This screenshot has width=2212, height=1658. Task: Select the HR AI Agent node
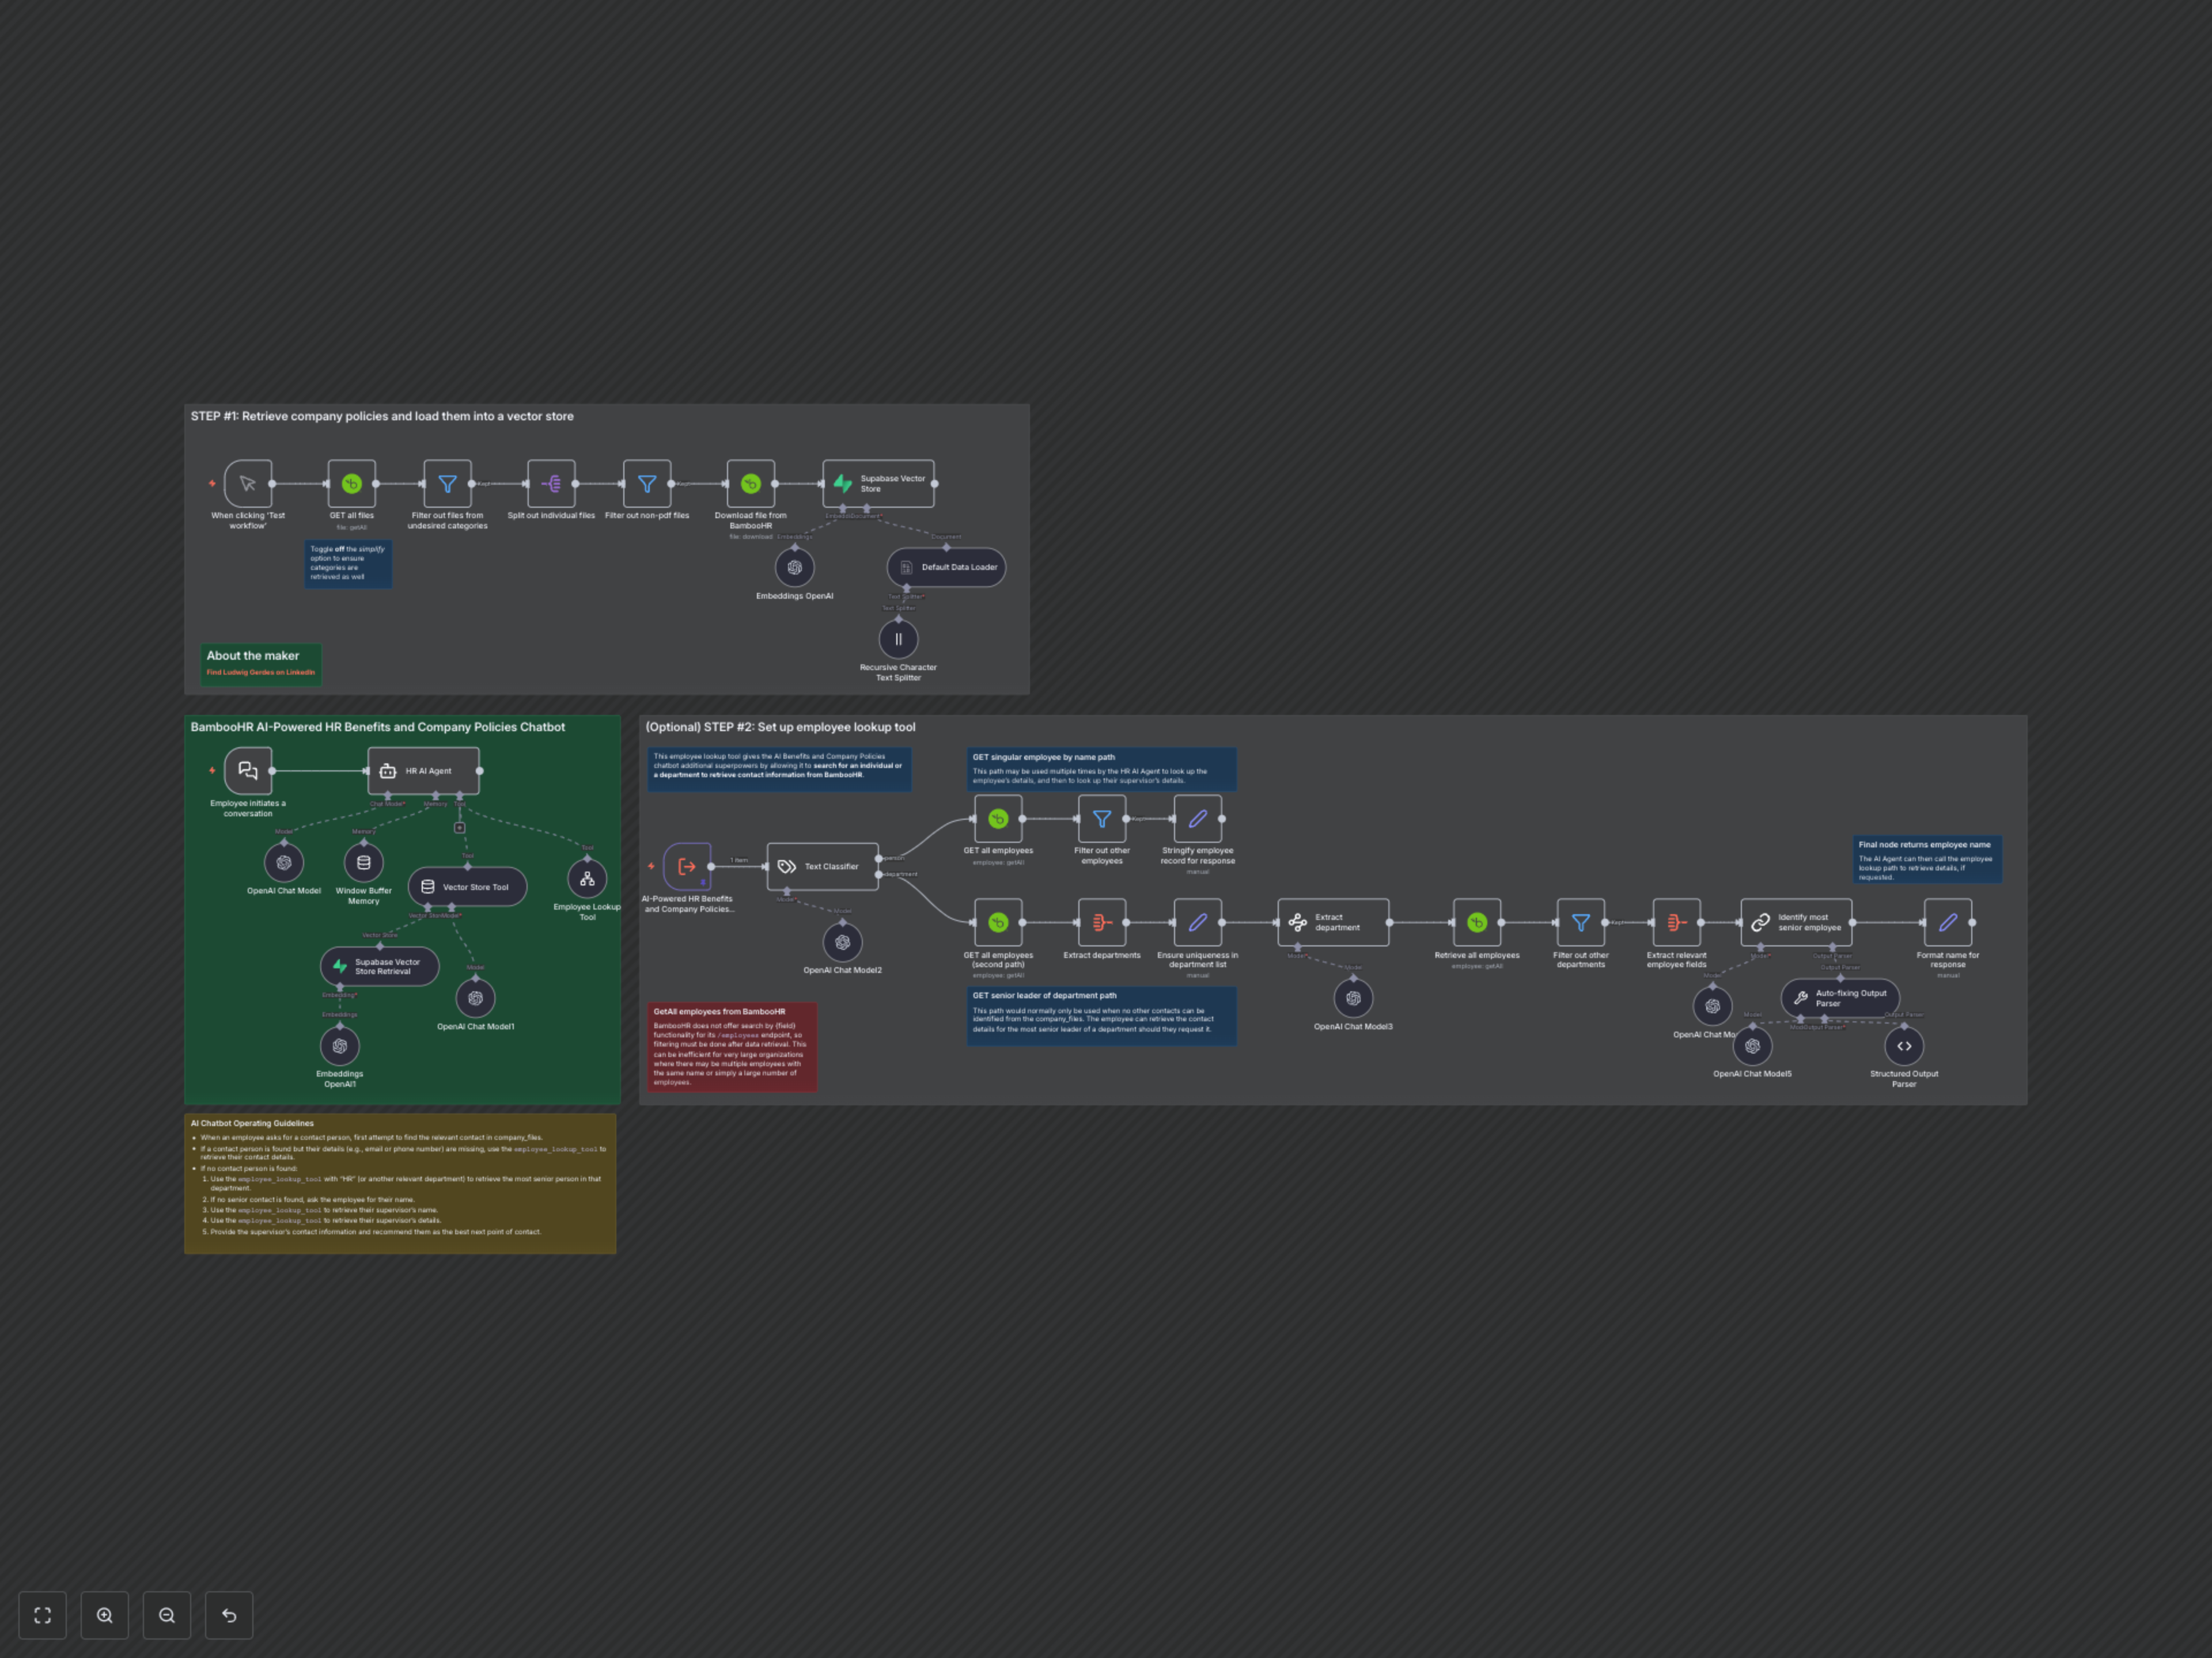[x=423, y=770]
